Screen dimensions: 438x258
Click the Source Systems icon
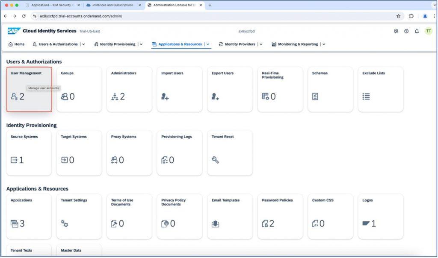[14, 160]
